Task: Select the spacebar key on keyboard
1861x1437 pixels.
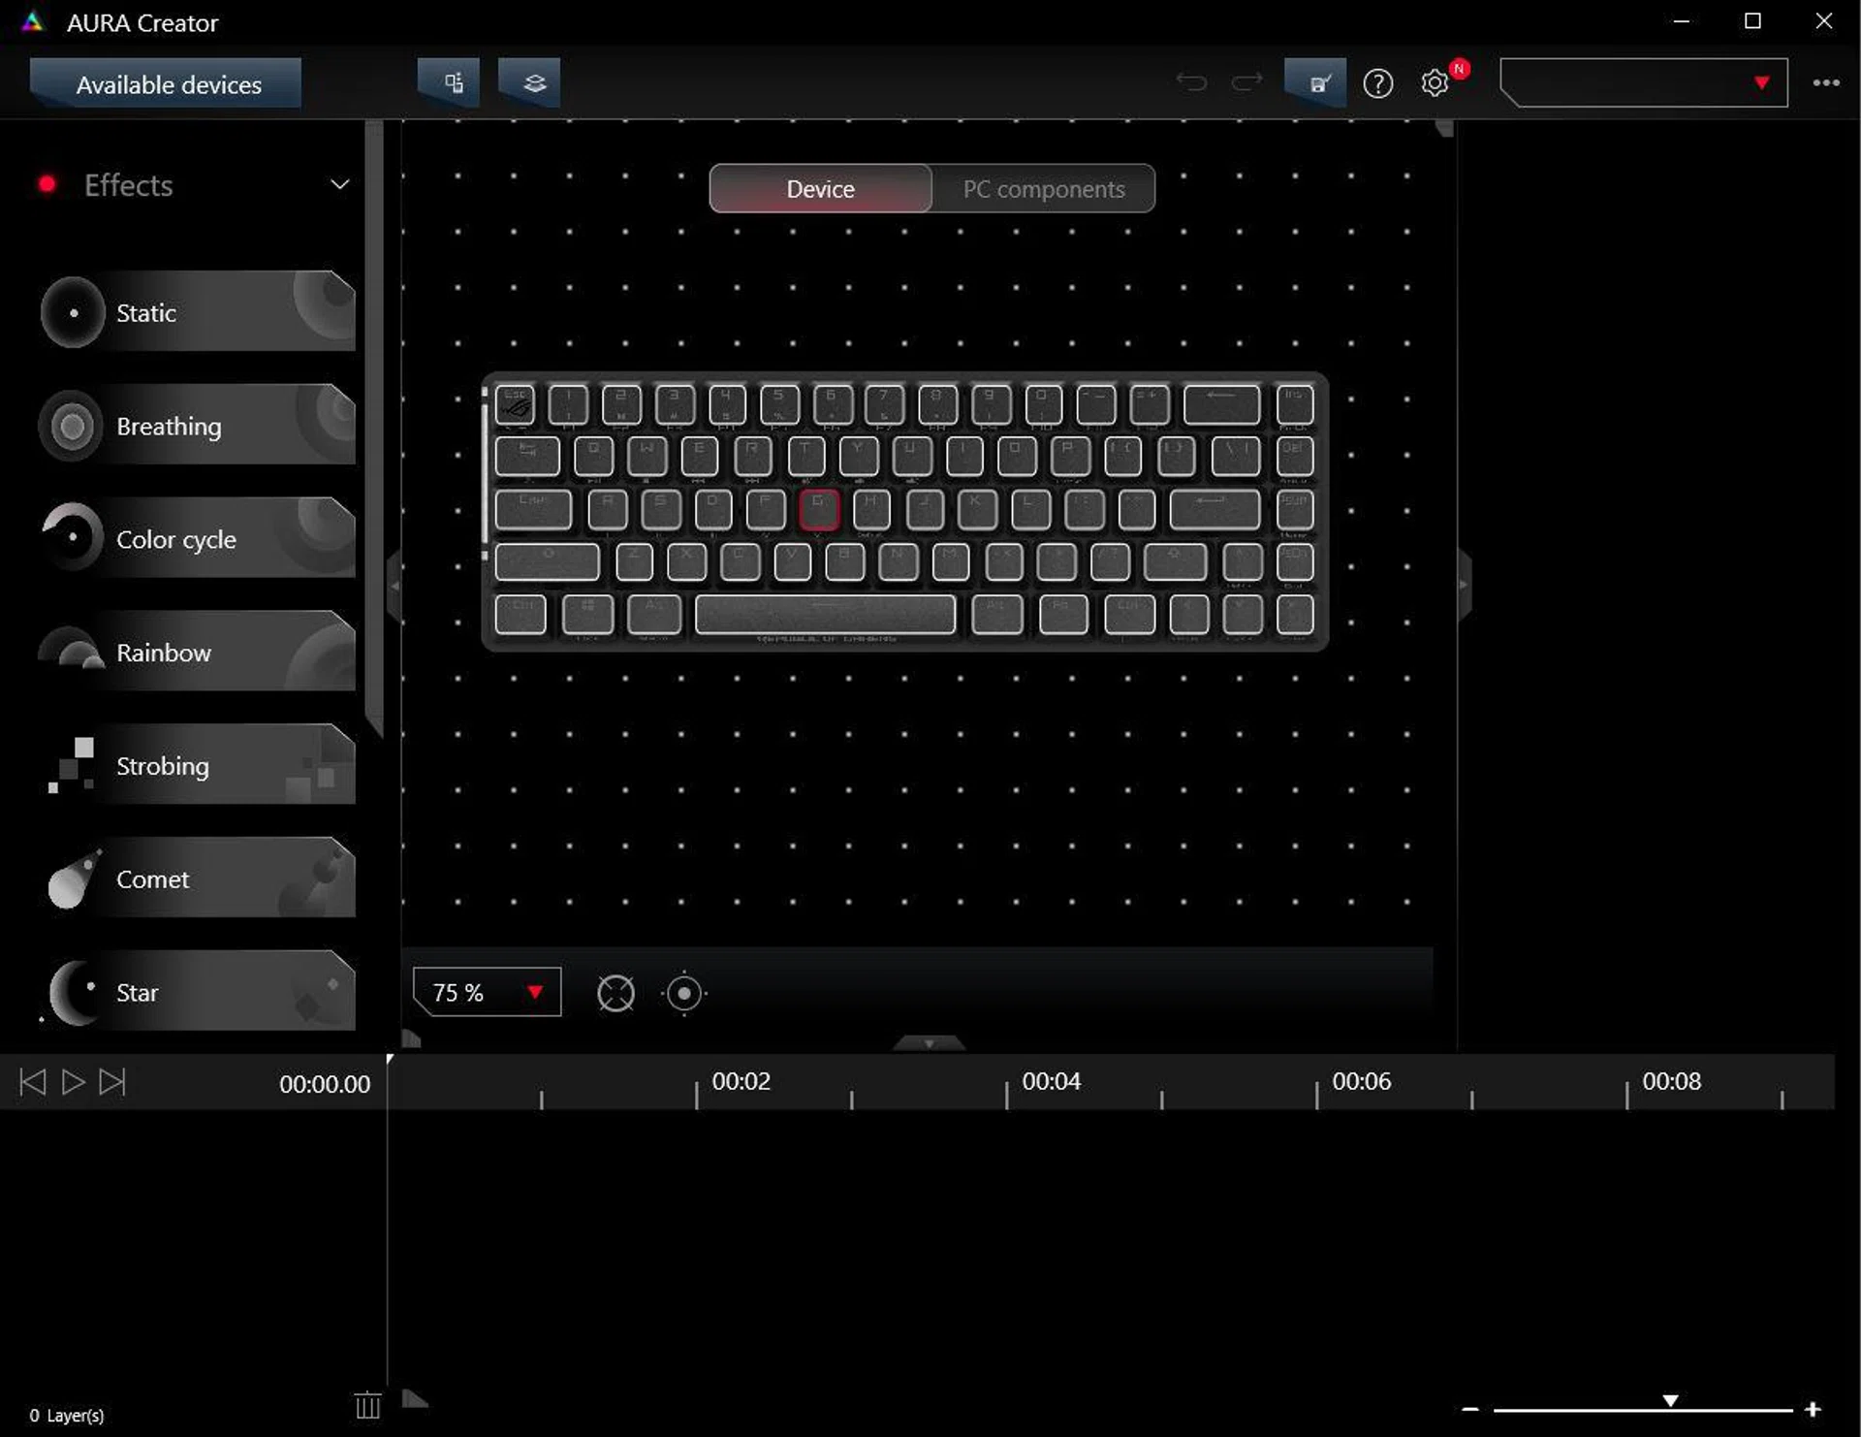Action: click(825, 614)
